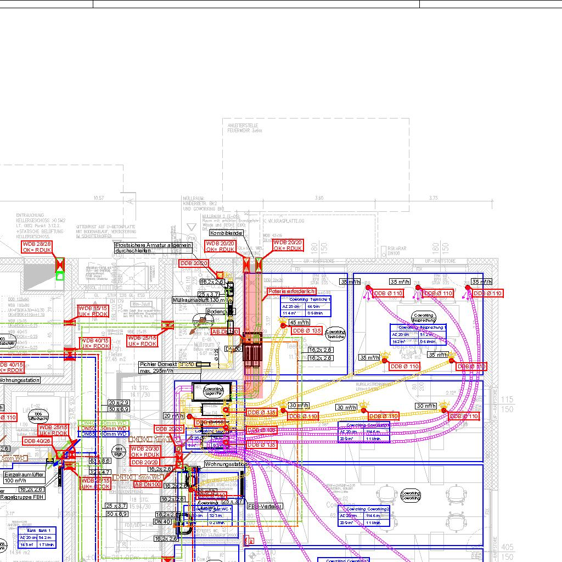Click the Einzelraumlüfter 100 m³/h label
The width and height of the screenshot is (562, 562).
[x=24, y=476]
